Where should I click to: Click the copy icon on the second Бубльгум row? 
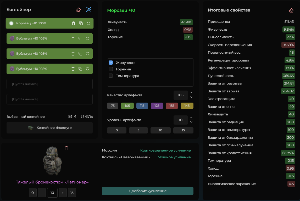pos(80,54)
